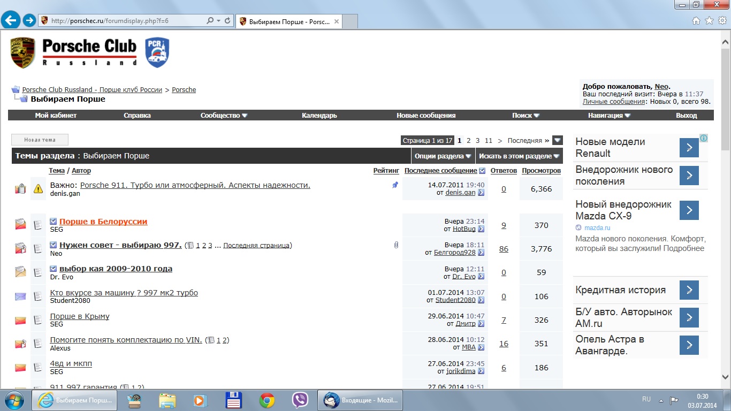
Task: Go back using the browser back arrow
Action: [11, 21]
